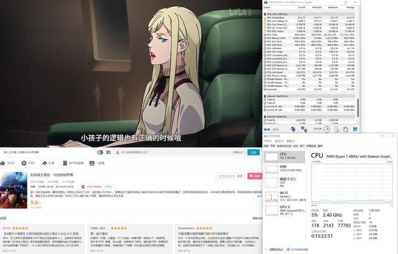Click the view-all reviews link
The height and width of the screenshot is (254, 398).
[x=257, y=218]
